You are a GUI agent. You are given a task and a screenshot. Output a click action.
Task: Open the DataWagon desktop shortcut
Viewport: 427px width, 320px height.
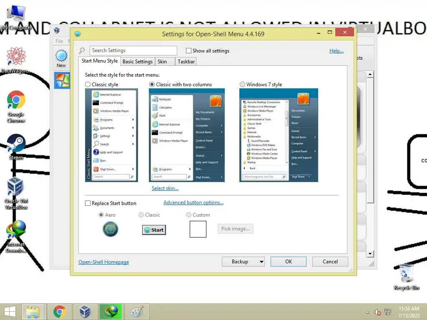click(16, 60)
